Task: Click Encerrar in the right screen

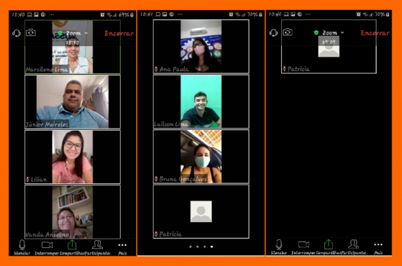Action: (x=375, y=33)
